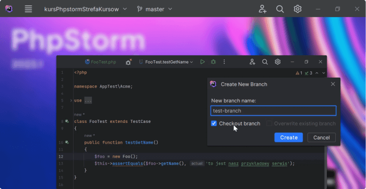Start debugging with green bug icon

pos(213,62)
